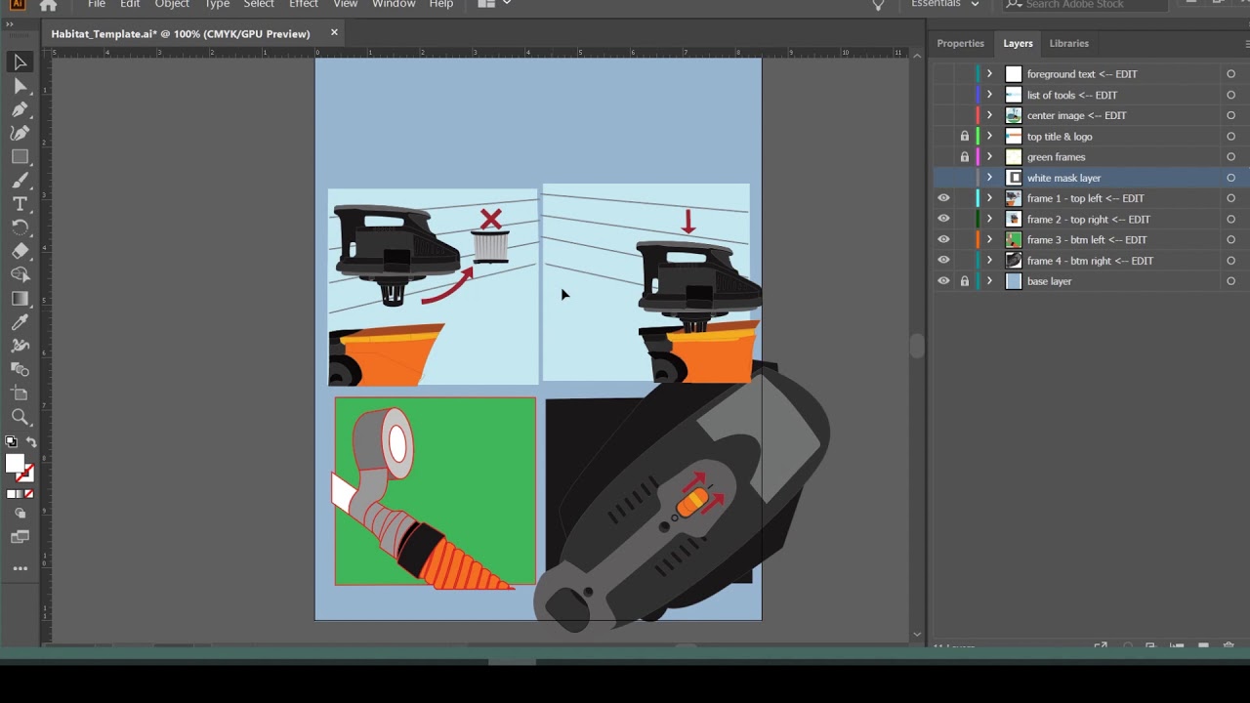Open the Window menu
Image resolution: width=1250 pixels, height=703 pixels.
click(394, 4)
